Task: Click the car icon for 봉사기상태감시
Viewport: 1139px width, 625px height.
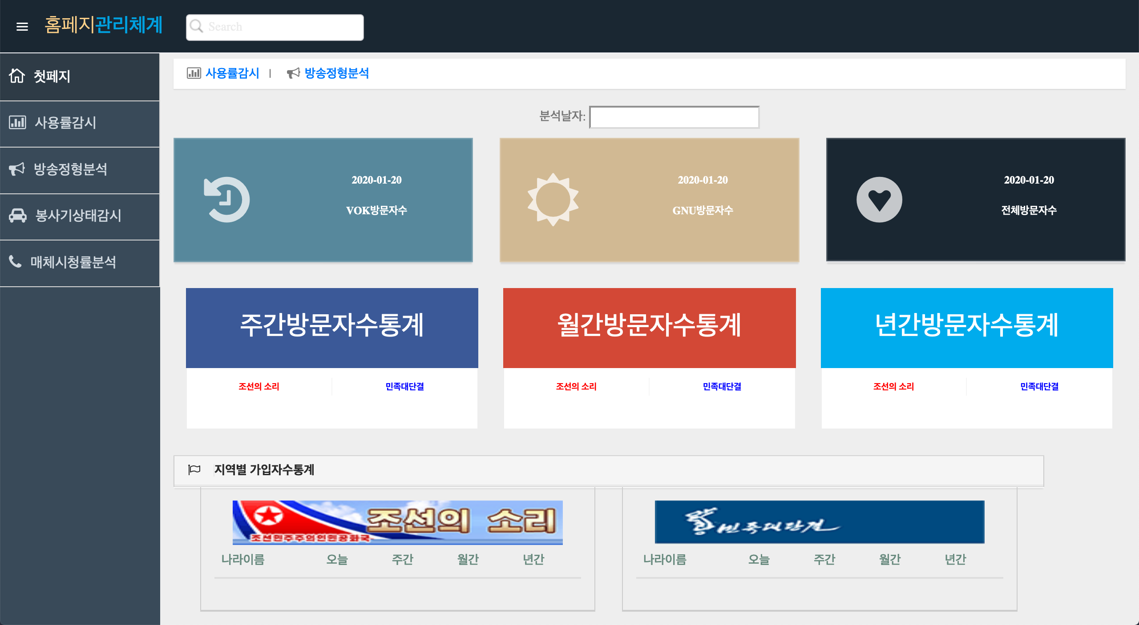Action: point(18,216)
